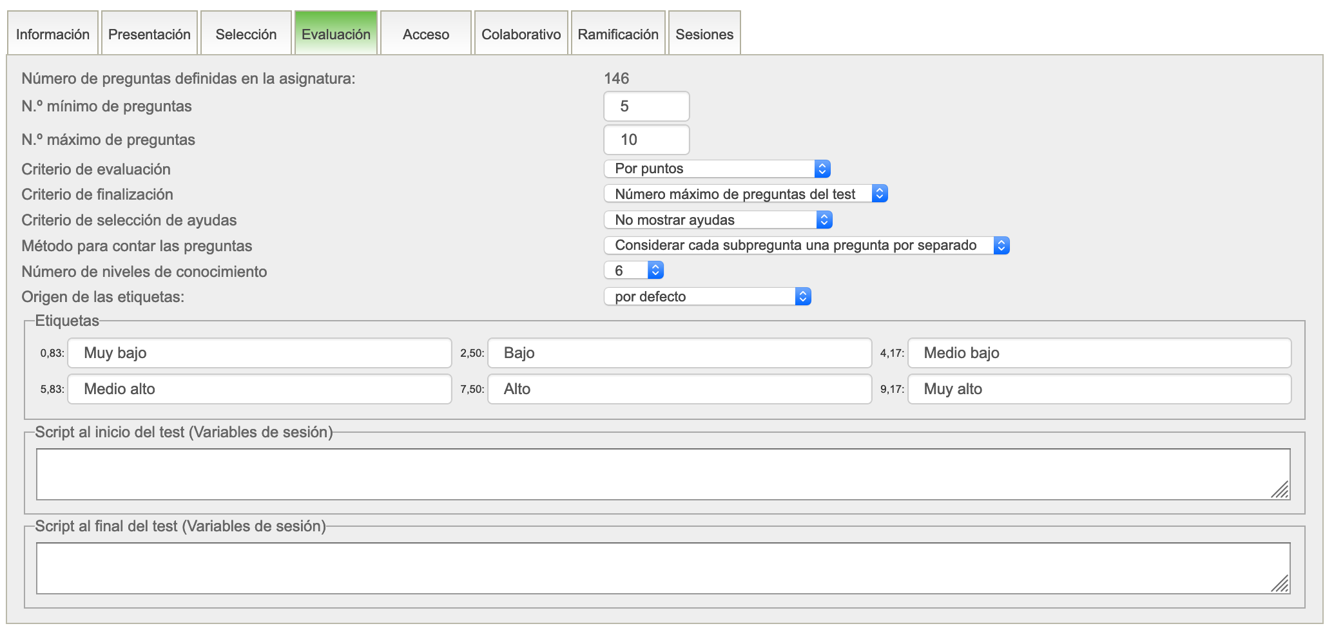Open the Acceso tab
1334x635 pixels.
tap(425, 34)
